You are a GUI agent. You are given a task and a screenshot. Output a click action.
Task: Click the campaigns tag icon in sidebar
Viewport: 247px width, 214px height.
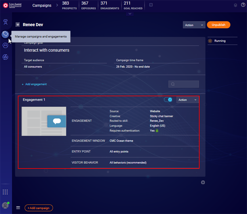[x=5, y=34]
